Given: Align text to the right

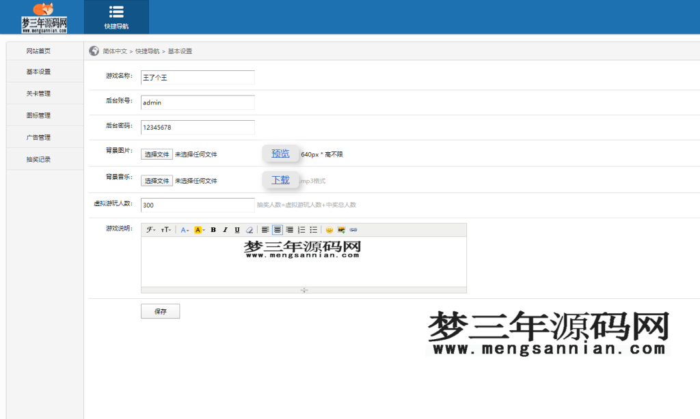Looking at the screenshot, I should 290,230.
